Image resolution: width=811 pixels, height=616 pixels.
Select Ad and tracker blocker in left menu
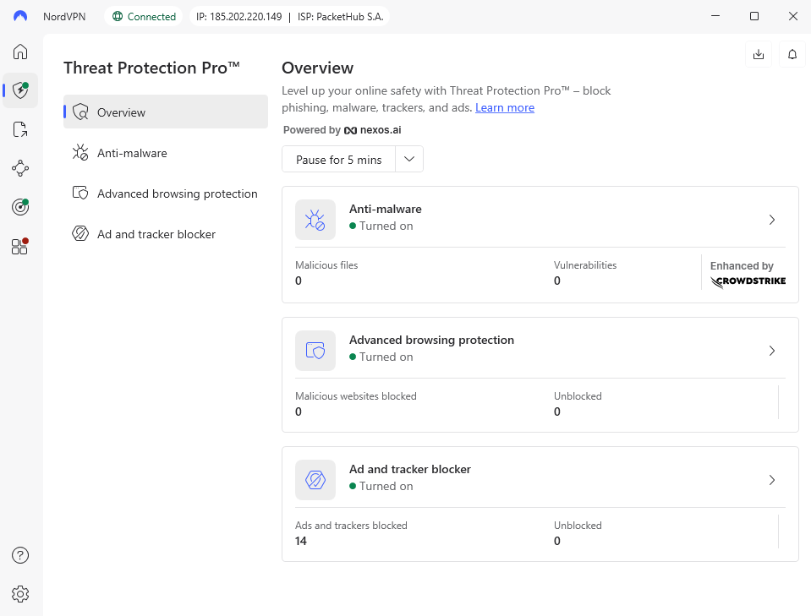tap(166, 234)
